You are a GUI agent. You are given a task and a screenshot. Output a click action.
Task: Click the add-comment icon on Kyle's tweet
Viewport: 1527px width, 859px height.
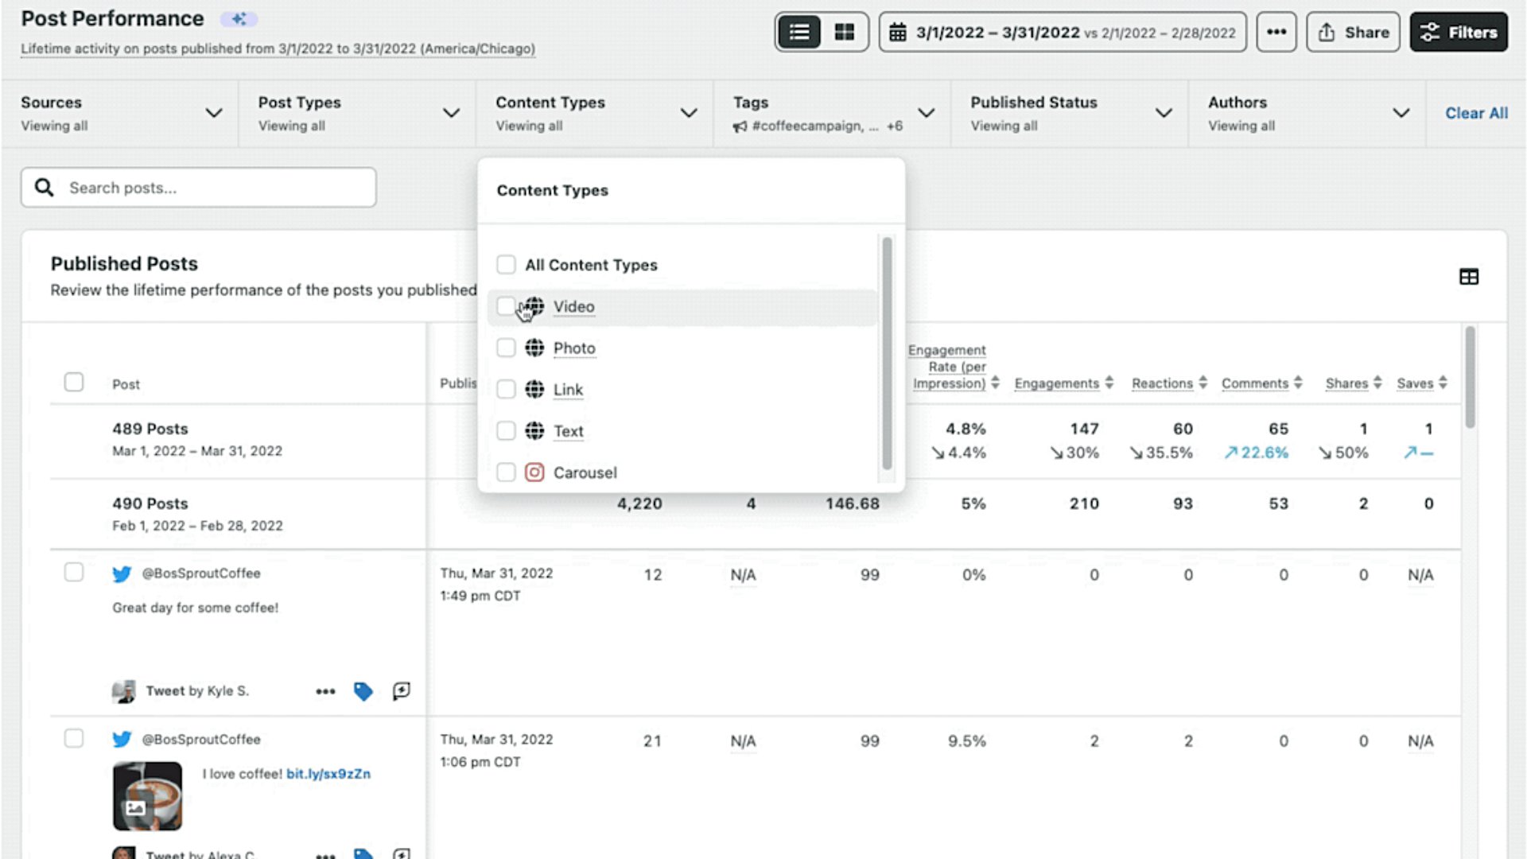click(402, 691)
